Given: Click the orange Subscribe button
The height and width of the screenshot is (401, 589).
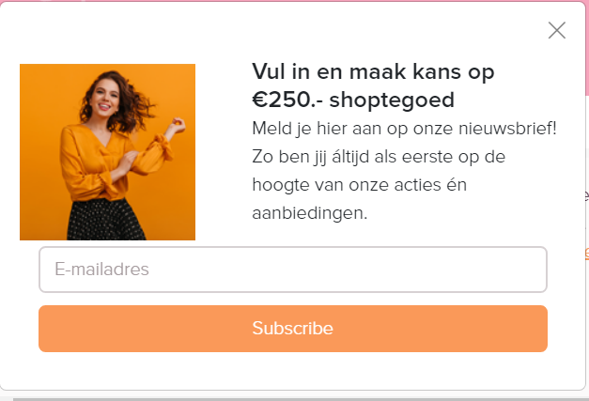Looking at the screenshot, I should point(293,329).
